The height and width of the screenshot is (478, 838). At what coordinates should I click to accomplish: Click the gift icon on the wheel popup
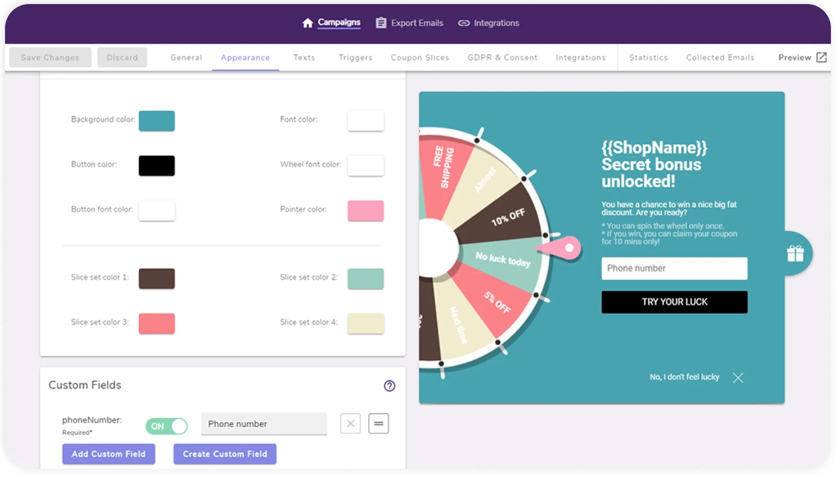pyautogui.click(x=795, y=254)
